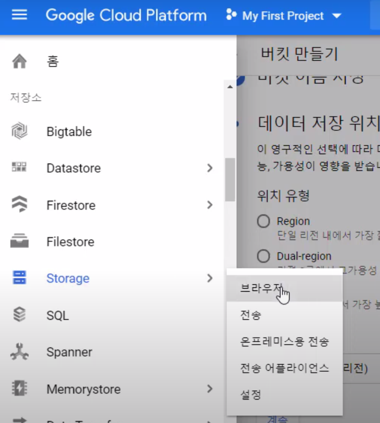Image resolution: width=380 pixels, height=423 pixels.
Task: Click the 버킷 만들기 page title
Action: point(299,54)
